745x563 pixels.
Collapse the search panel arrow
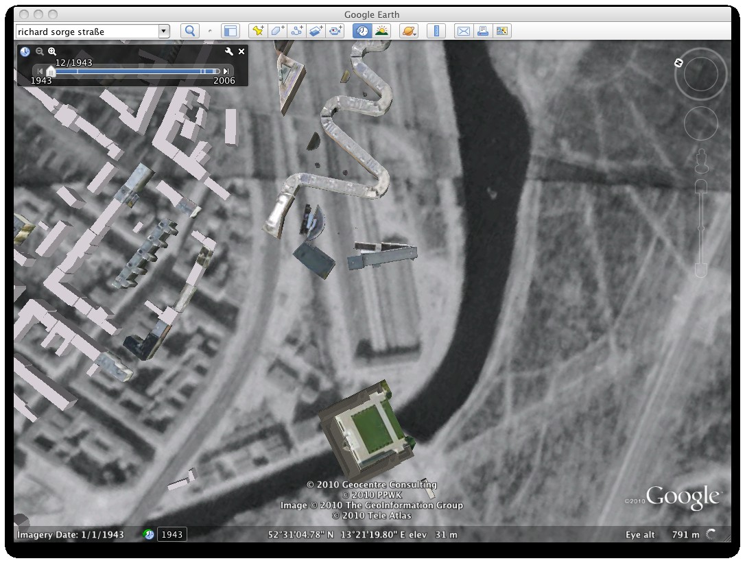coord(210,31)
